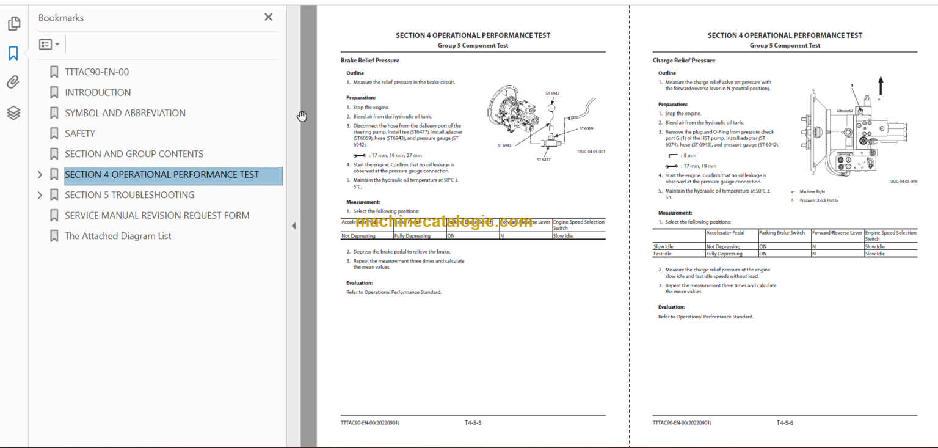Click the bookmark options list icon
The image size is (938, 448).
(x=45, y=43)
